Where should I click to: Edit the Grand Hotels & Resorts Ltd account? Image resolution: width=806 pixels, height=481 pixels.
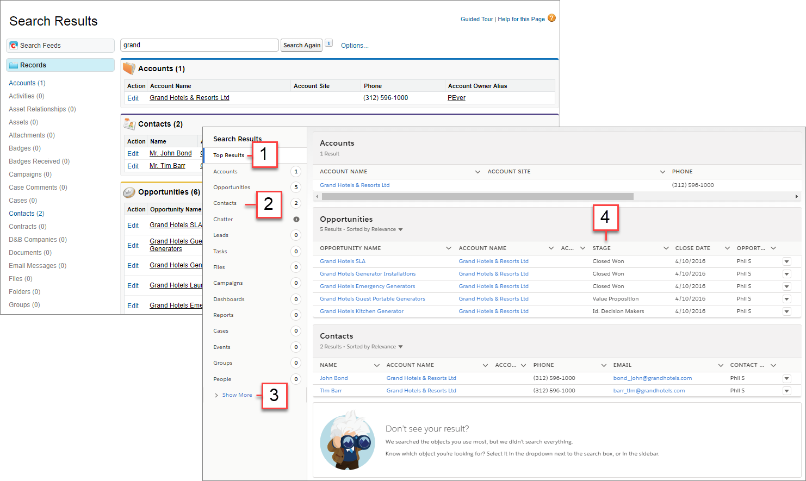point(133,98)
